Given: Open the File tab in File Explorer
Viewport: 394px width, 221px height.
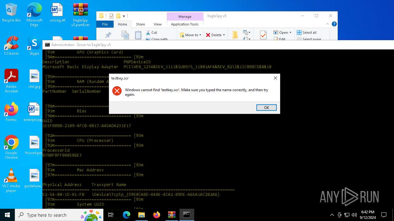Looking at the screenshot, I should [105, 24].
